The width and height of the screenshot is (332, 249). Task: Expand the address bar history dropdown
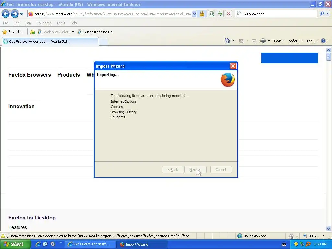[194, 14]
